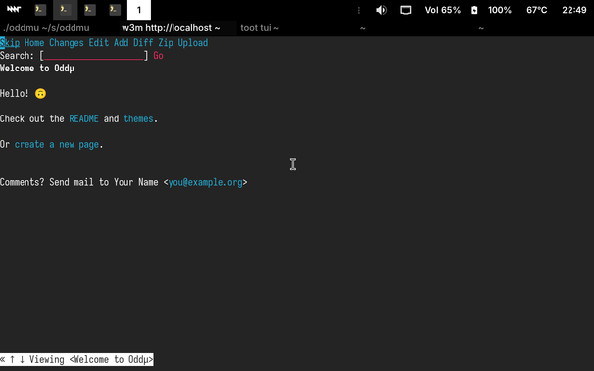The image size is (594, 371).
Task: Follow the Skip link
Action: [x=10, y=43]
